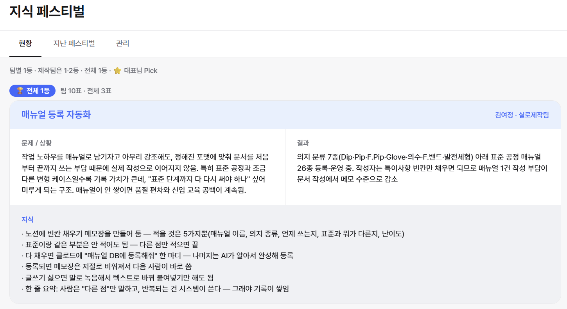The width and height of the screenshot is (567, 309).
Task: Click the star icon beside 대표님 Pick
Action: (x=117, y=71)
